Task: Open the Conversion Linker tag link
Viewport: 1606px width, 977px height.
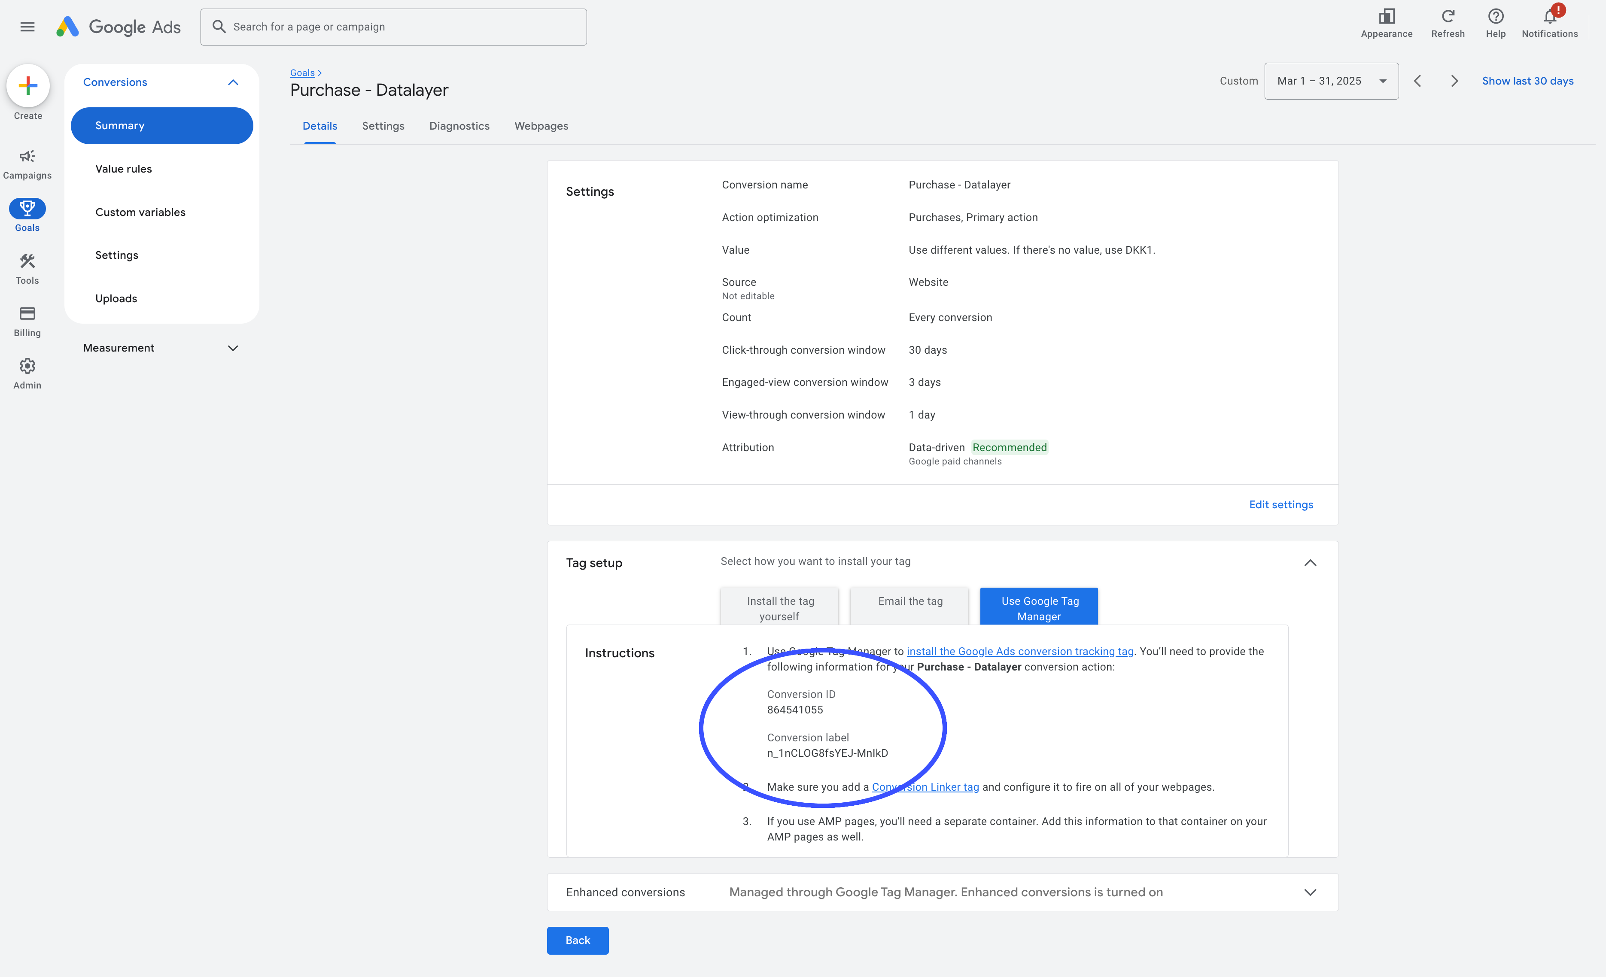Action: click(925, 787)
